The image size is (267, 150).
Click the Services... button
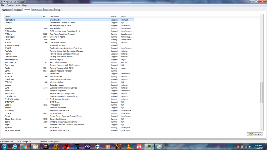click(255, 134)
